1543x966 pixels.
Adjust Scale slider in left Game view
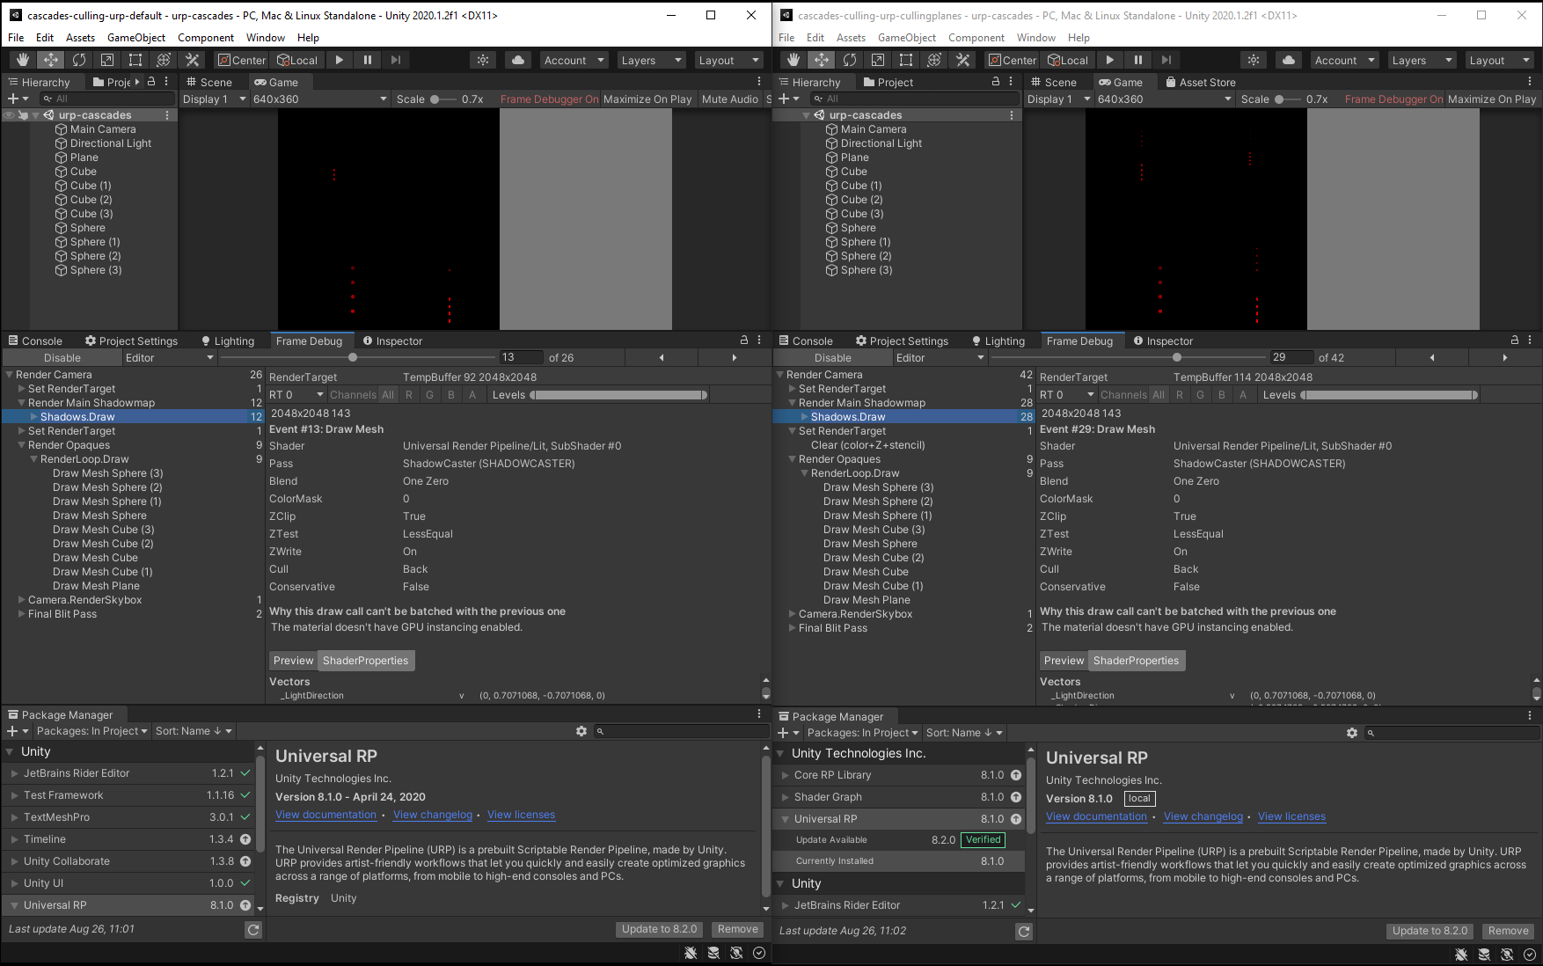click(443, 99)
